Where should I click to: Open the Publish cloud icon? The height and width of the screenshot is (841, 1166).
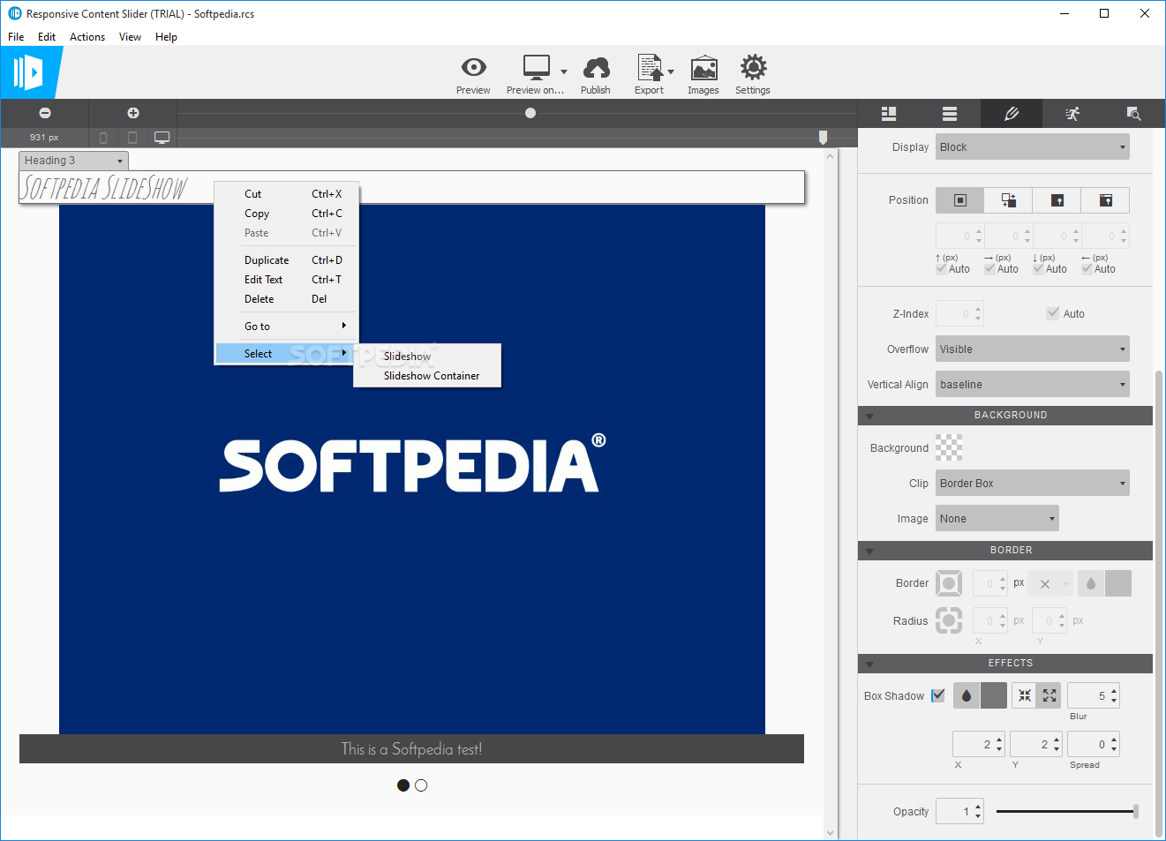(x=596, y=68)
